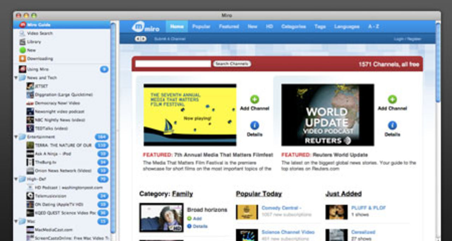Click the Miro Guide sidebar icon
The image size is (452, 241).
(23, 25)
